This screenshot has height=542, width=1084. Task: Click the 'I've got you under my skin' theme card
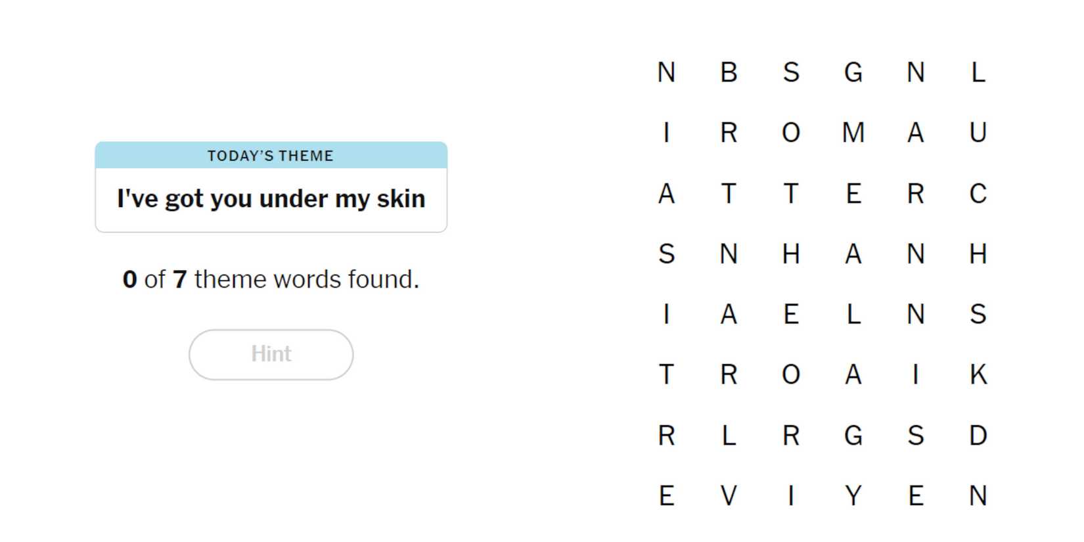271,198
